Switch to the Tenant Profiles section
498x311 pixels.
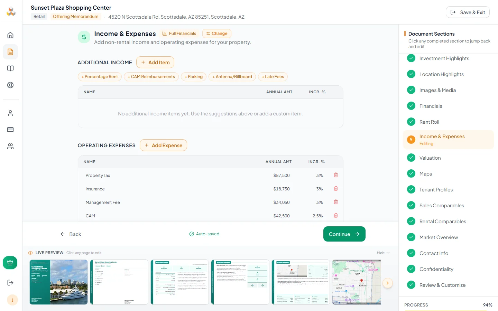(x=436, y=189)
